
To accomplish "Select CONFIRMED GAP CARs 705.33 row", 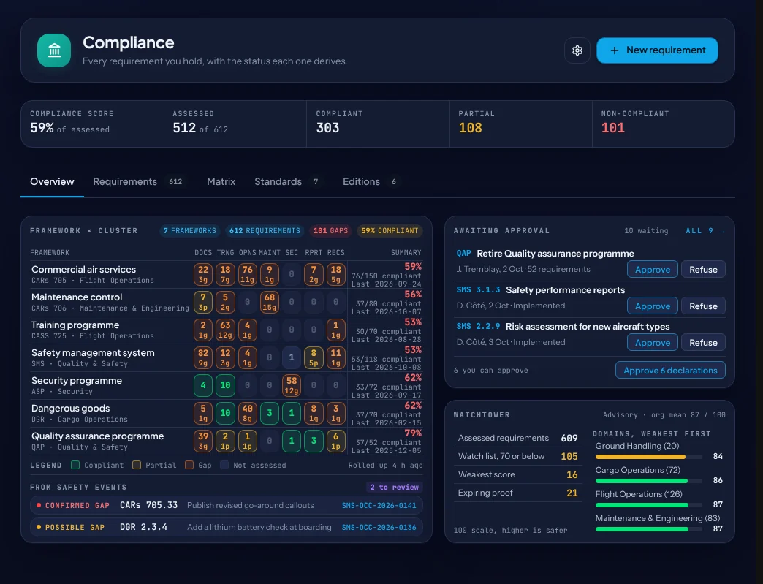I will coord(227,505).
